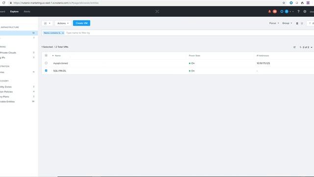
Task: Click the On power state of SQL-FIN-DL
Action: (x=192, y=71)
